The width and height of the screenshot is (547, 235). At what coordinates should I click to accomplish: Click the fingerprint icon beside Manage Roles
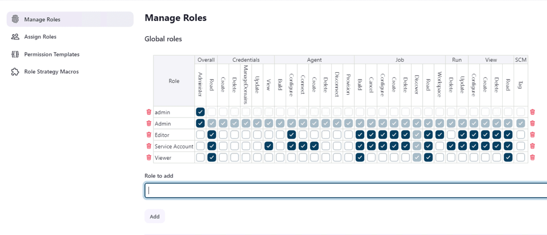[15, 20]
